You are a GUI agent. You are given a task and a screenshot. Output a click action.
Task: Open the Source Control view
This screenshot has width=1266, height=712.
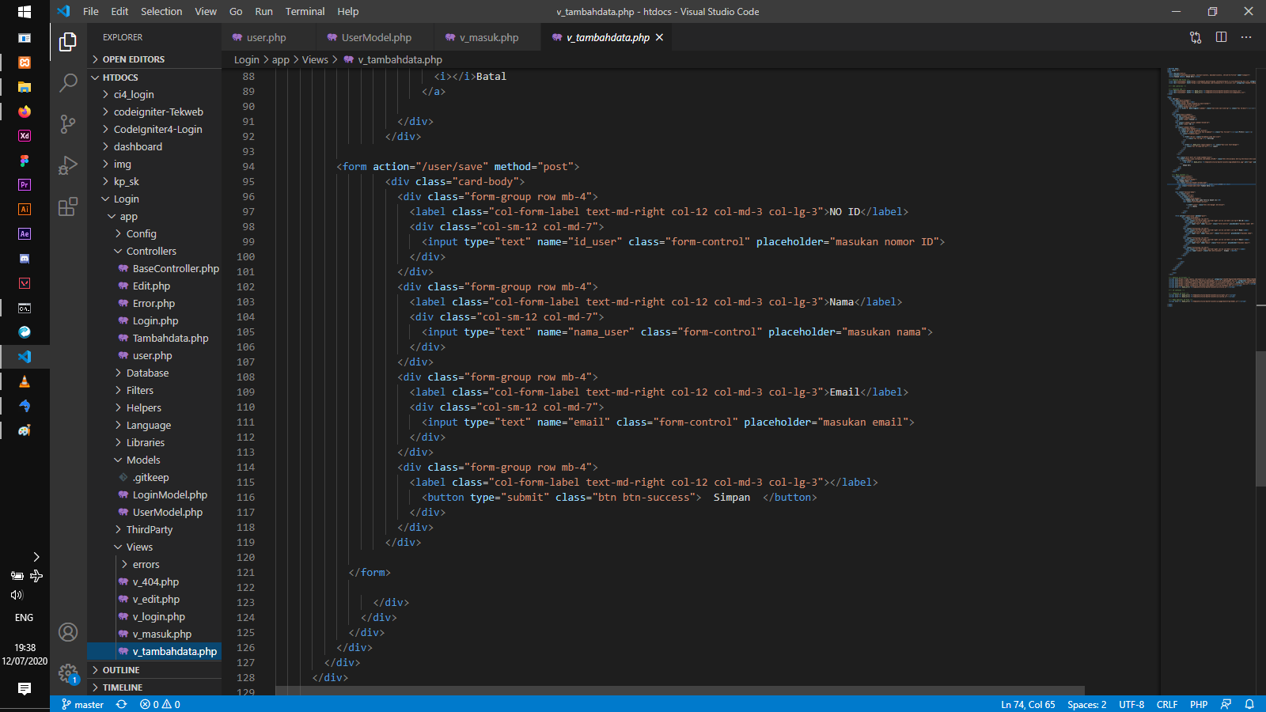tap(68, 123)
